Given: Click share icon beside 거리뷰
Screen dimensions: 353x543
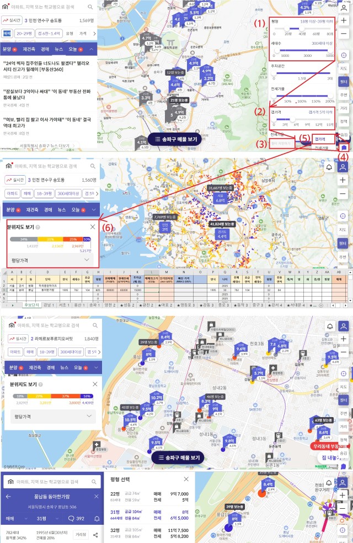Looking at the screenshot, I should click(x=96, y=535).
